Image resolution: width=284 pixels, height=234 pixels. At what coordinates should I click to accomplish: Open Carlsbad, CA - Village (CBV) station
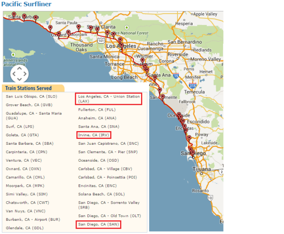pyautogui.click(x=105, y=169)
